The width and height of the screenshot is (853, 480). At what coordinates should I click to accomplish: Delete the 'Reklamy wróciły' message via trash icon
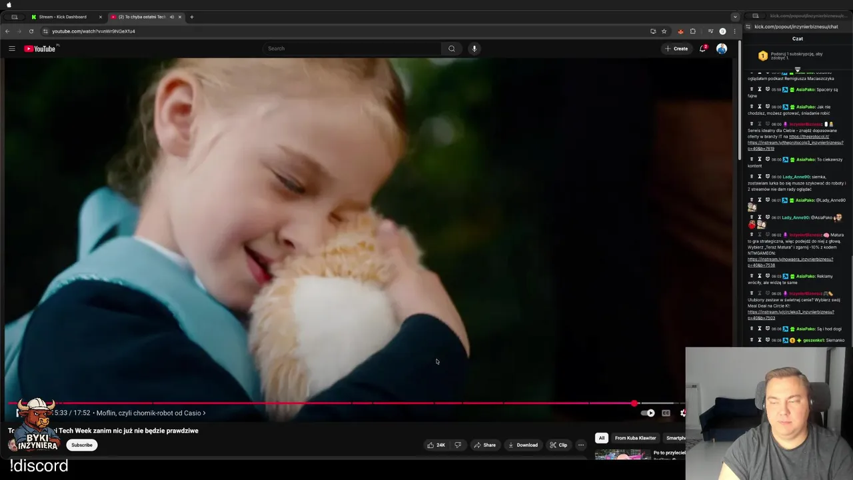click(x=752, y=276)
